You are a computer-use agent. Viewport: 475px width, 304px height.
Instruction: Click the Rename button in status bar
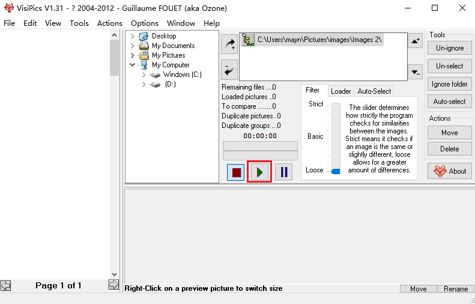point(456,289)
